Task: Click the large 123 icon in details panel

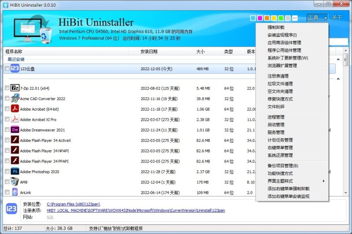Action: coord(11,209)
